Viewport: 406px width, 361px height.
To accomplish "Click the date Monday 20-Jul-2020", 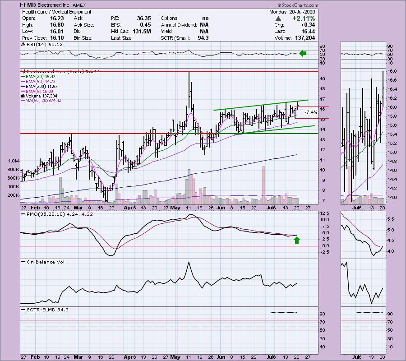I will 292,12.
